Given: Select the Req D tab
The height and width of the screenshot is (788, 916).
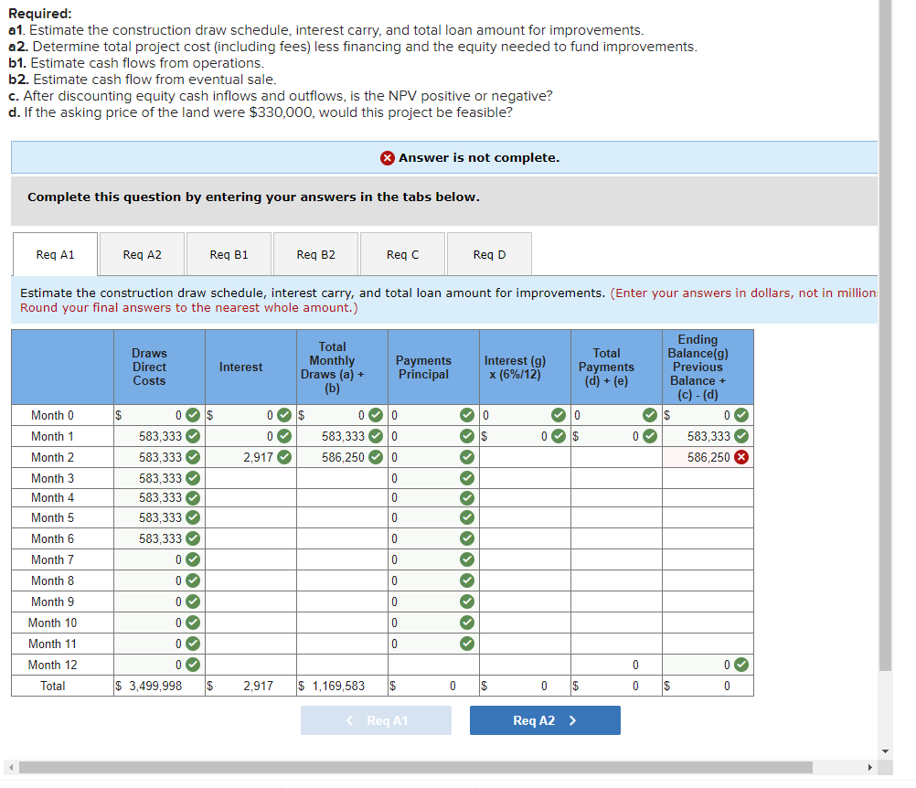Looking at the screenshot, I should (490, 254).
